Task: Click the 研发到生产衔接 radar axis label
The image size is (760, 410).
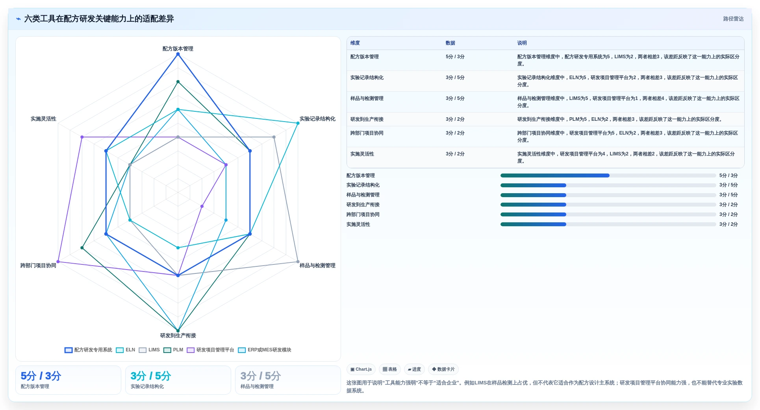Action: coord(178,336)
